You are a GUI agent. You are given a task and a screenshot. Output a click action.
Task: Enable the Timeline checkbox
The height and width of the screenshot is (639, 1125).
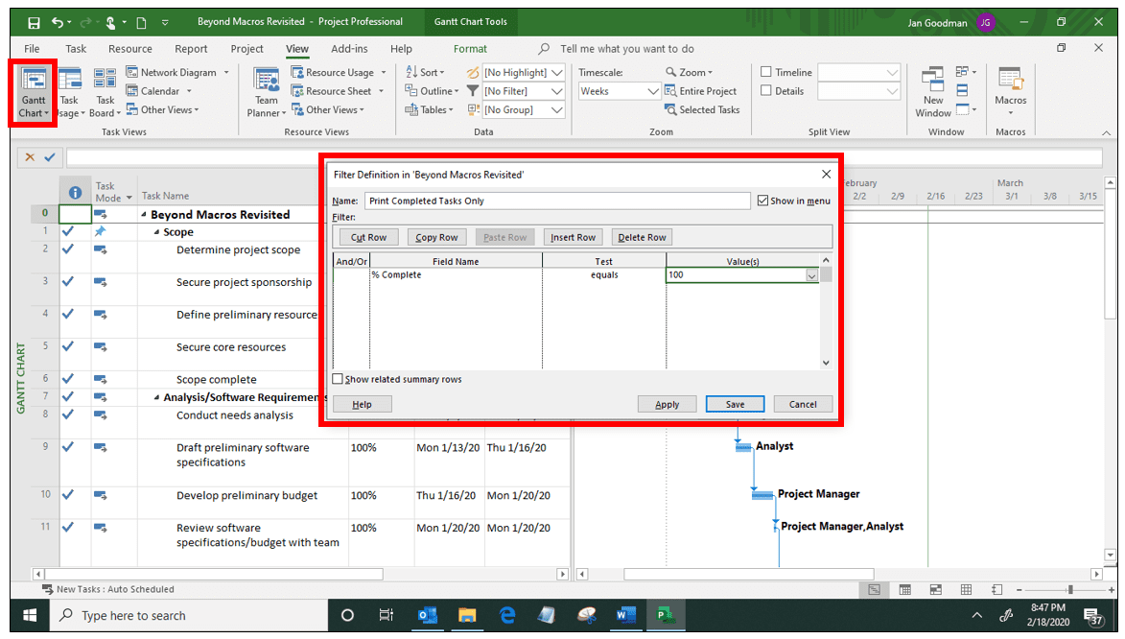[x=766, y=73]
